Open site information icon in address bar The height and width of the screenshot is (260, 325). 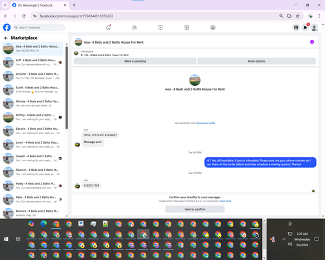click(34, 16)
